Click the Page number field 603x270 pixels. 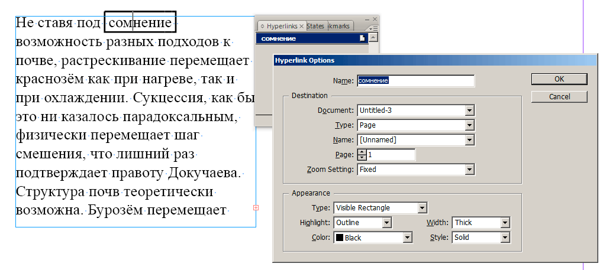(x=391, y=155)
